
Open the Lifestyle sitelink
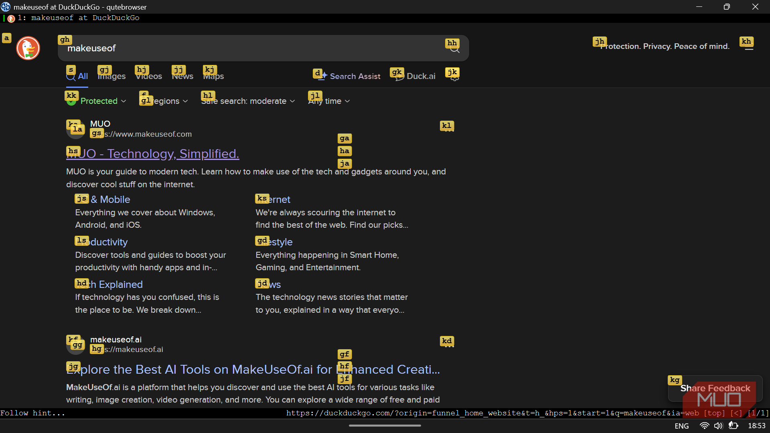(x=274, y=242)
